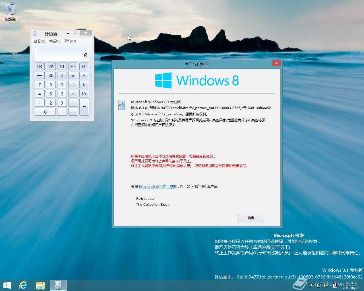Click digit 9 on calculator
364x291 pixels.
point(62,85)
